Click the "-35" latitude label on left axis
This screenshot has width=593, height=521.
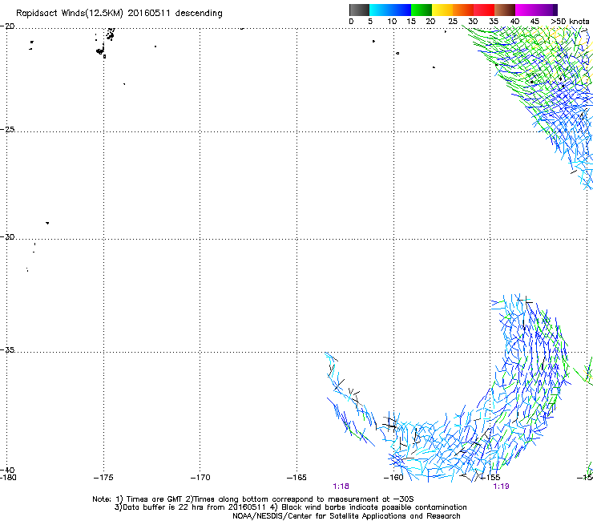(7, 350)
